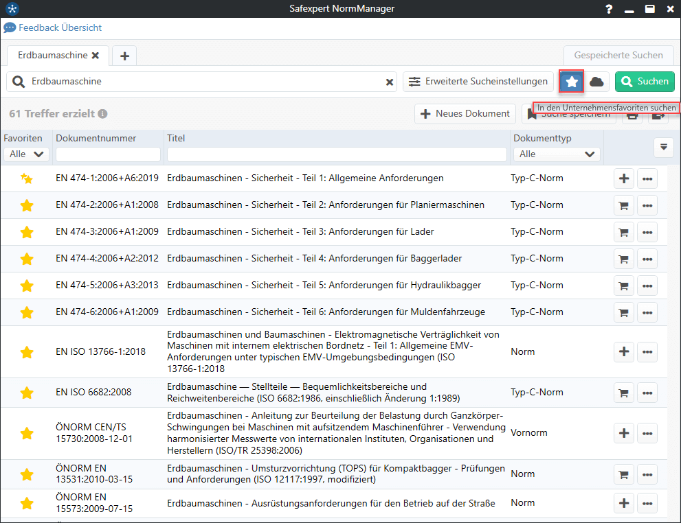Click the Titel column filter input

(337, 154)
